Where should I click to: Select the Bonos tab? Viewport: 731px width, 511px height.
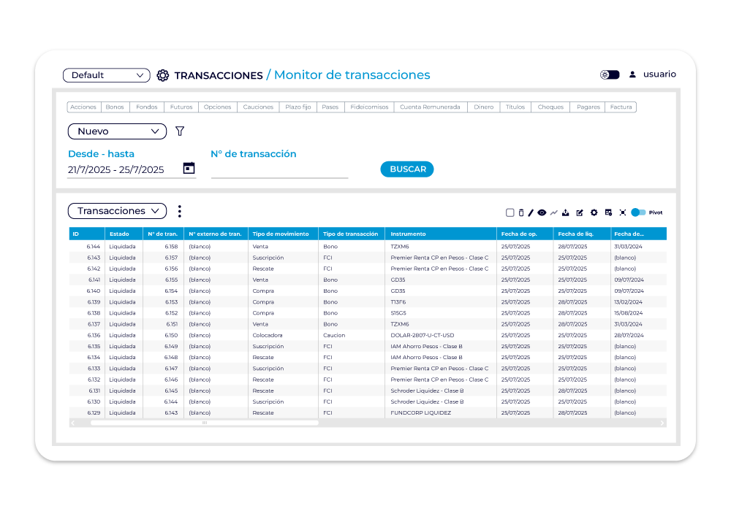(x=115, y=107)
